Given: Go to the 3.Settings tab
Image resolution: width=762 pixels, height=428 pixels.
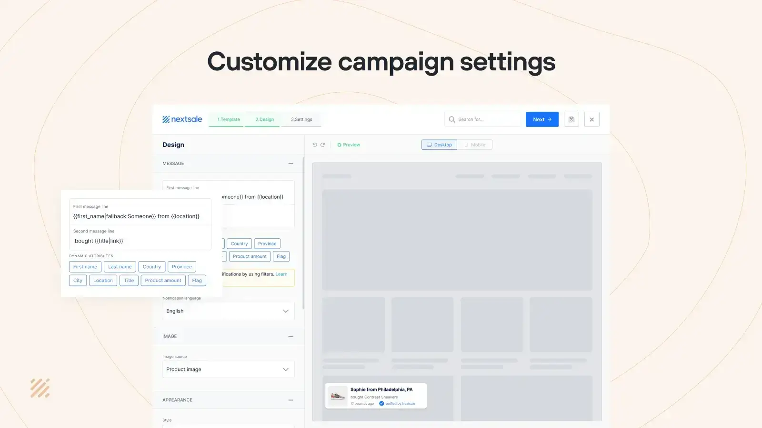Looking at the screenshot, I should tap(301, 119).
